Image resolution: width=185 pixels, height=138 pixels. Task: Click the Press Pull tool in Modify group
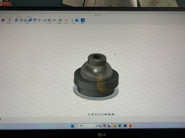pos(16,20)
